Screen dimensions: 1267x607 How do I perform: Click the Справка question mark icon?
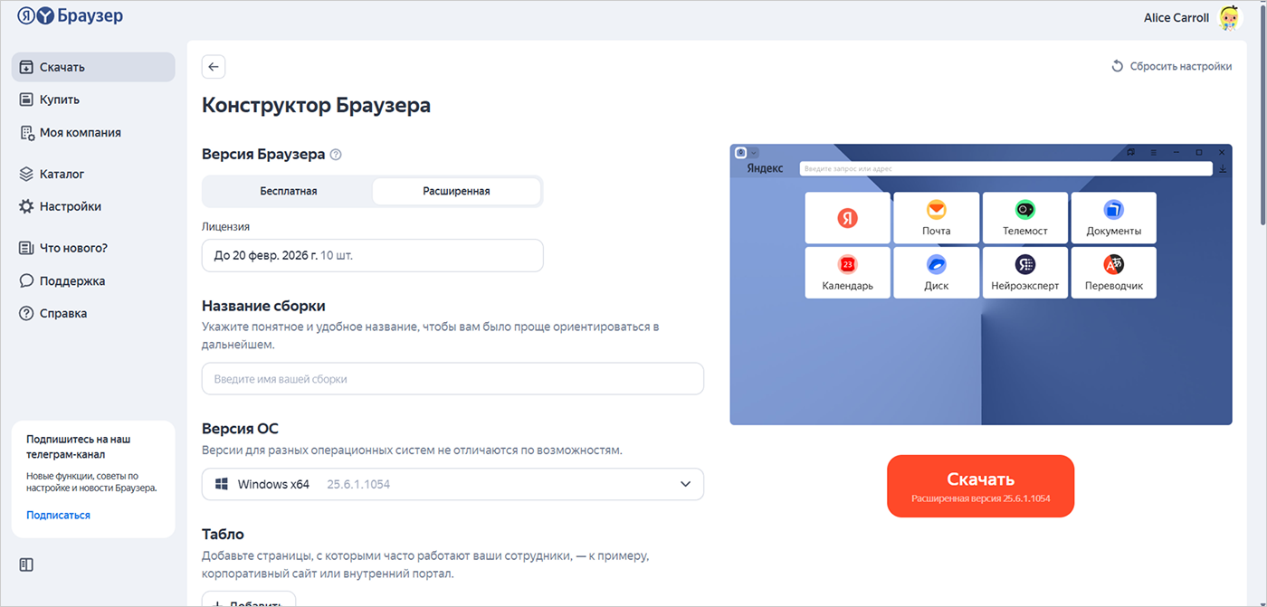point(26,313)
